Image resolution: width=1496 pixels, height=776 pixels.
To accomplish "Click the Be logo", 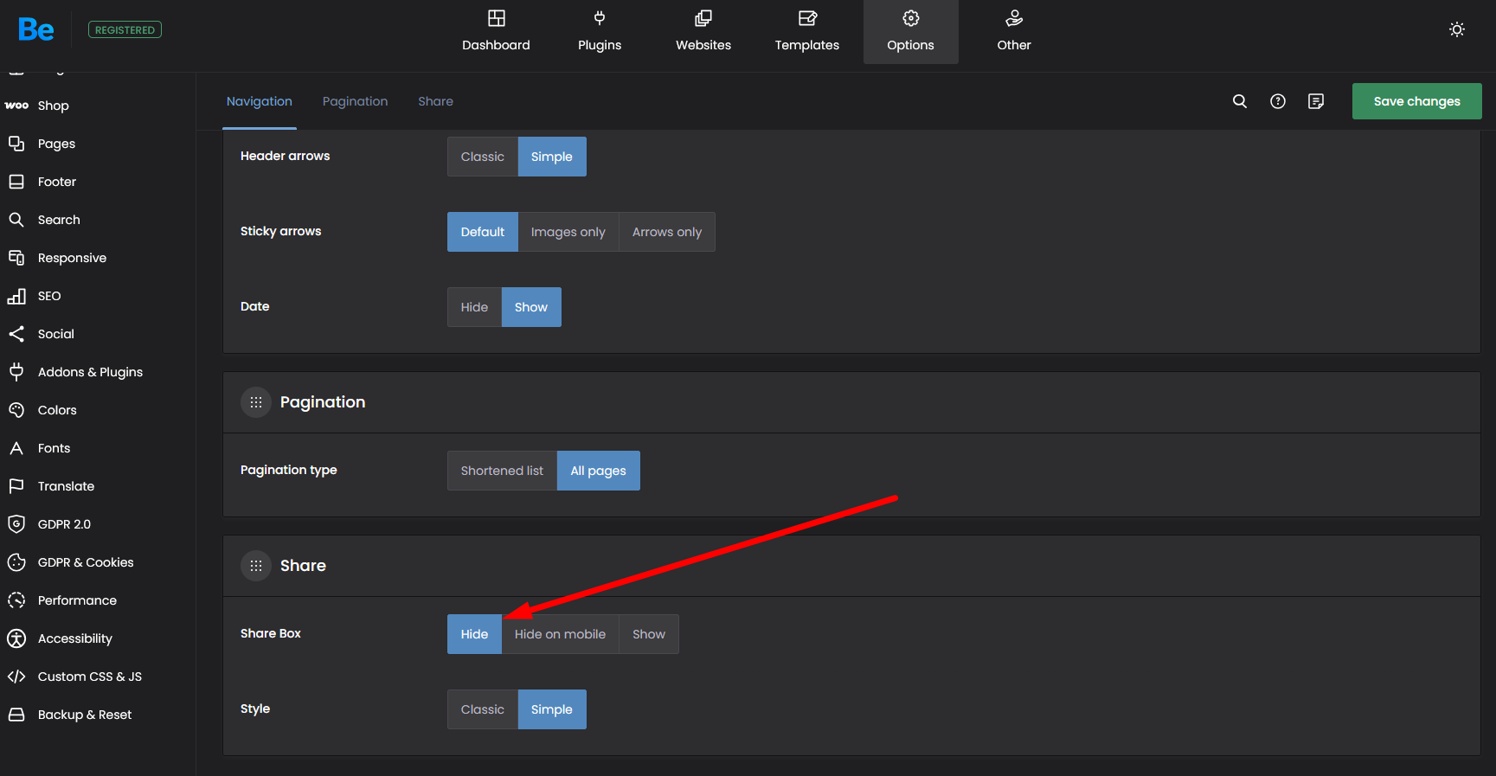I will point(36,29).
